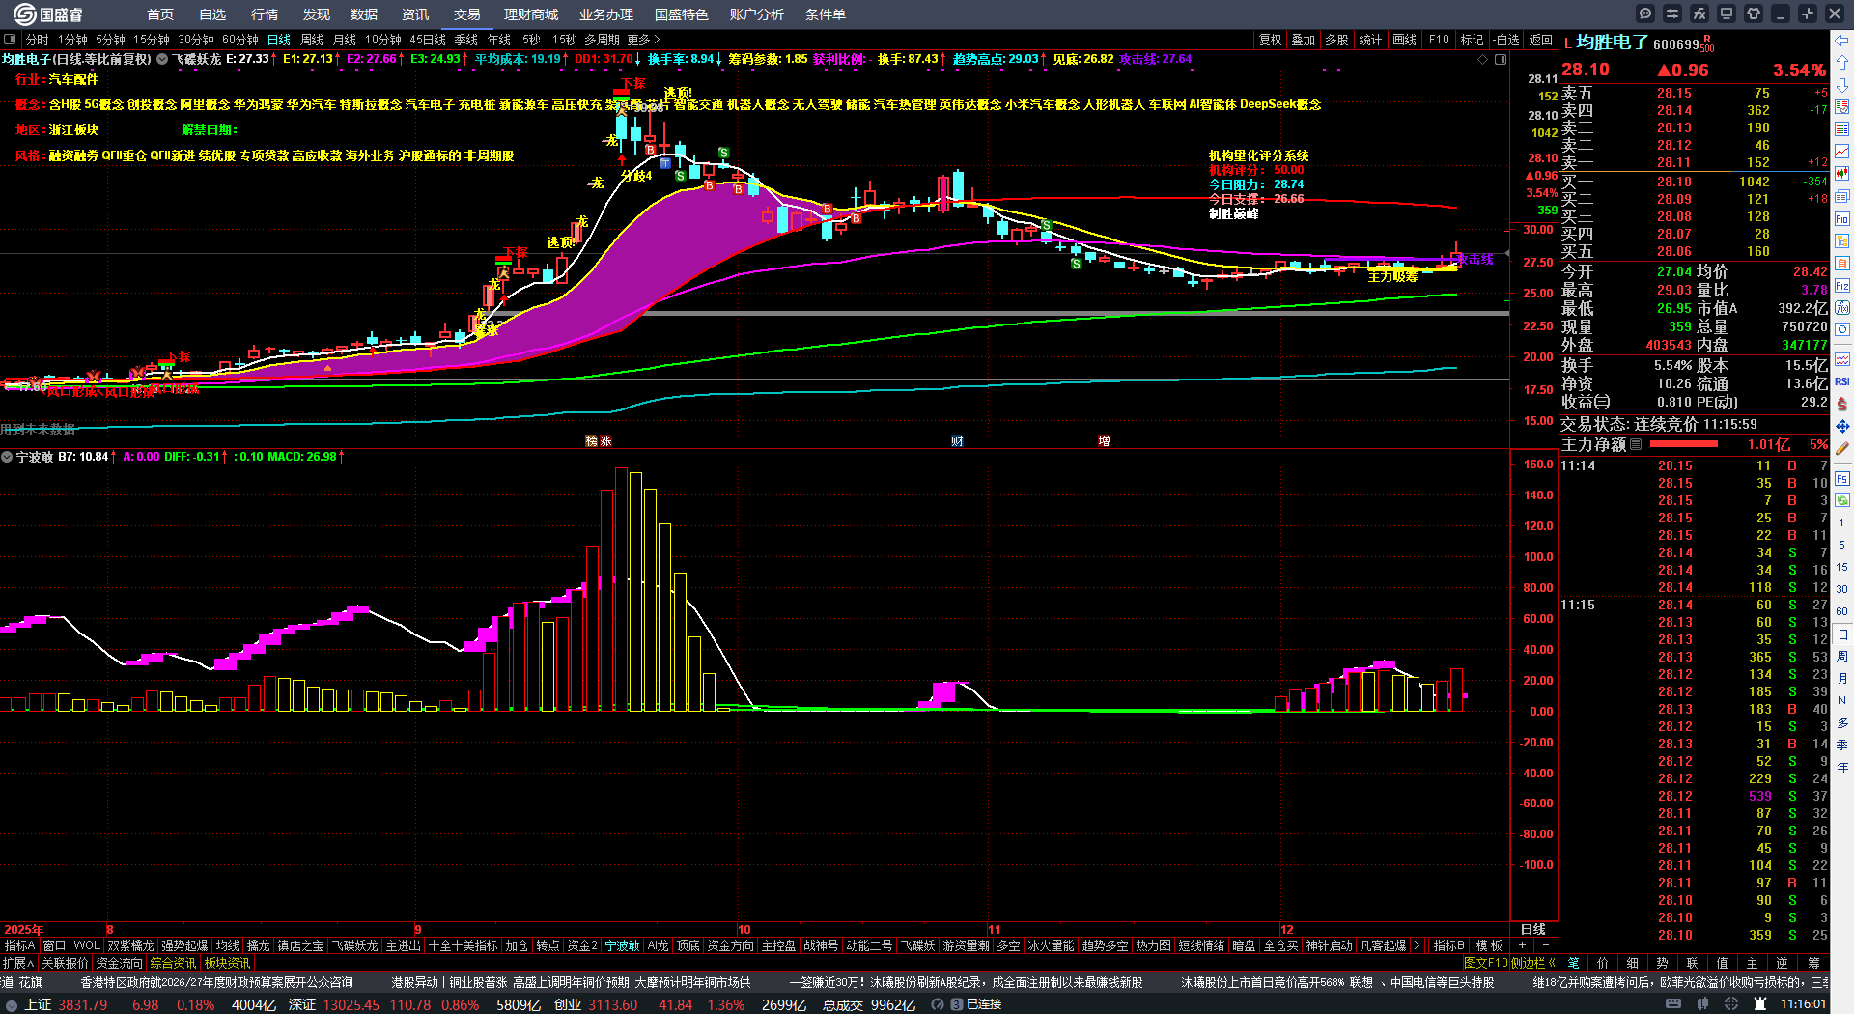
Task: Click the alarm bell icon in status bar
Action: 1760,1004
